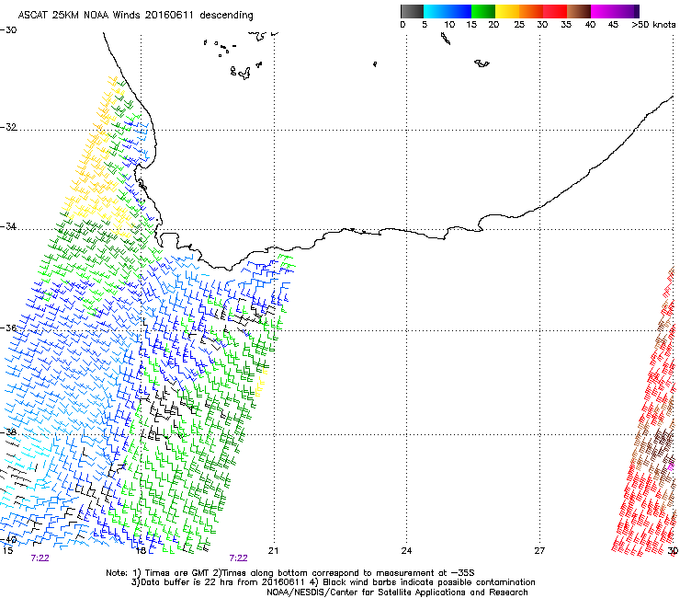Click the latitude label "-30"

pyautogui.click(x=8, y=30)
